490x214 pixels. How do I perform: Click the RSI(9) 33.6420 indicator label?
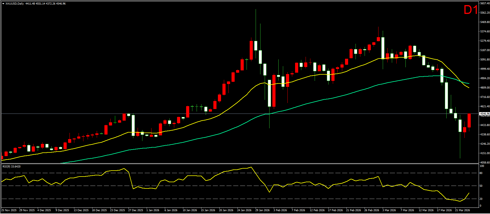click(11, 167)
